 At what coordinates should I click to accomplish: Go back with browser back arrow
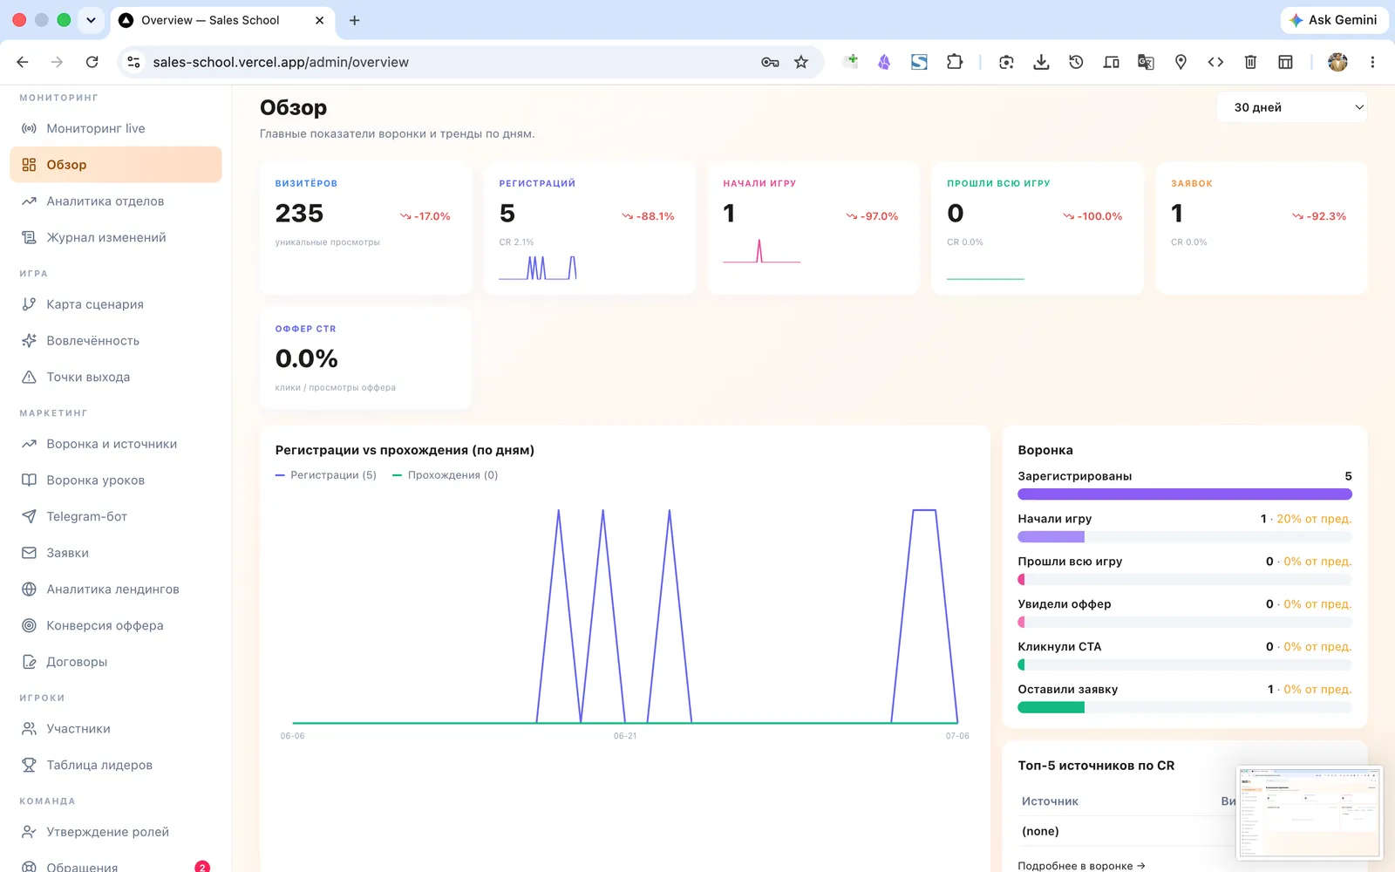[23, 62]
